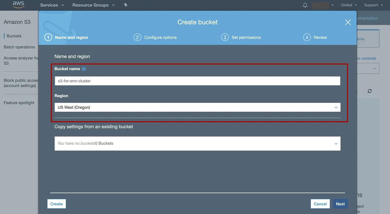The image size is (390, 214).
Task: Open the copy settings from existing bucket dropdown
Action: click(x=198, y=143)
